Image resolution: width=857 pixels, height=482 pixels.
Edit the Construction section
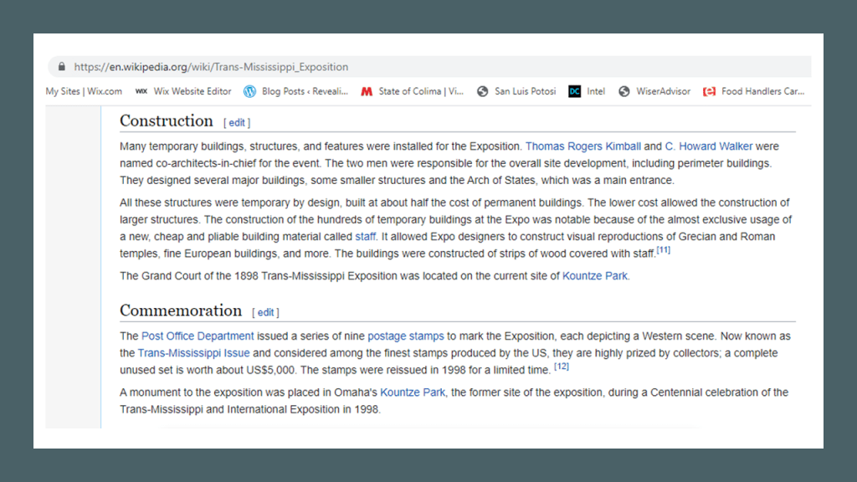coord(237,123)
